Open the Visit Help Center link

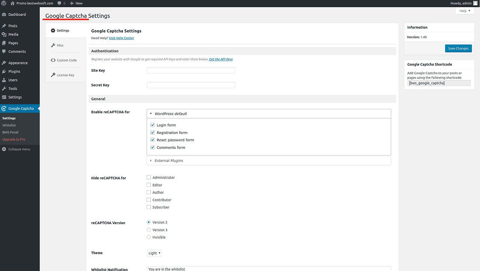click(121, 38)
